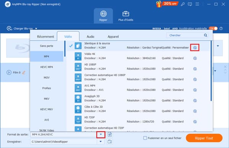229x148 pixels.
Task: Choose MOV format category
Action: tap(47, 78)
